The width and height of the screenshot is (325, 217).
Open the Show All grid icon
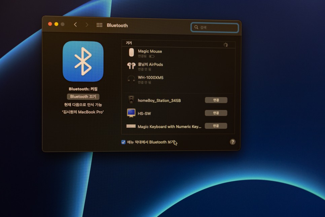click(x=100, y=25)
